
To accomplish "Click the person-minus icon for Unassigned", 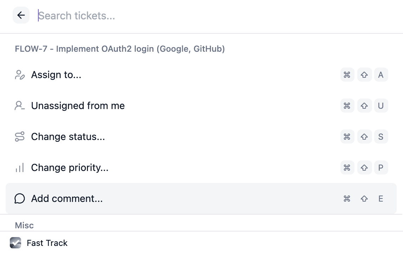I will click(20, 106).
